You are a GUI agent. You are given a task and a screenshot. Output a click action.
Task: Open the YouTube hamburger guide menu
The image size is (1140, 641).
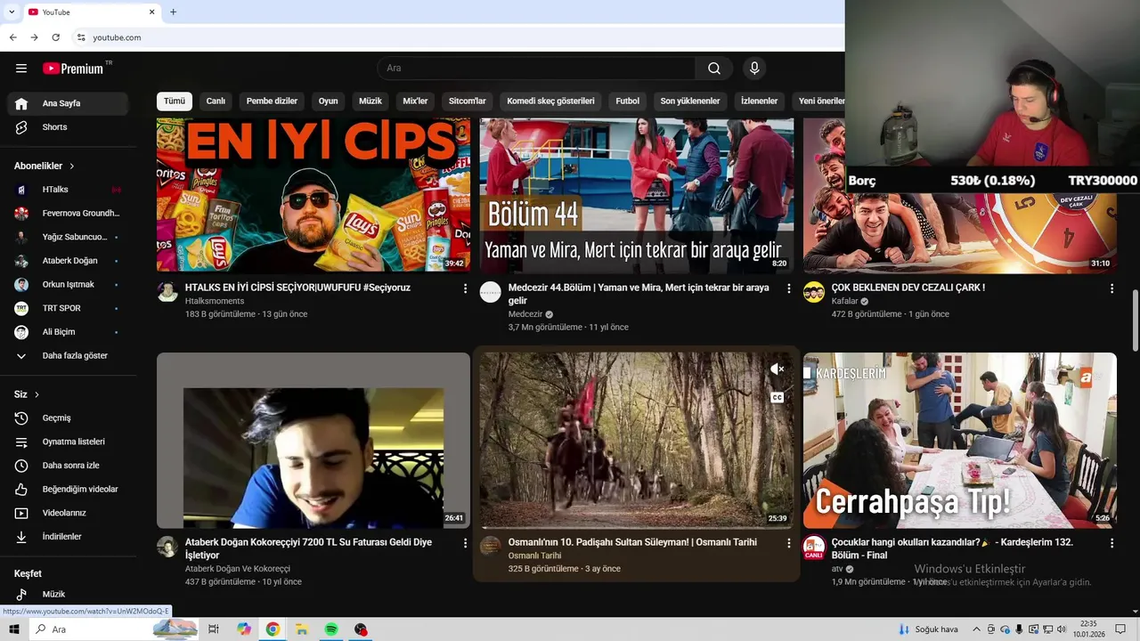pos(21,69)
